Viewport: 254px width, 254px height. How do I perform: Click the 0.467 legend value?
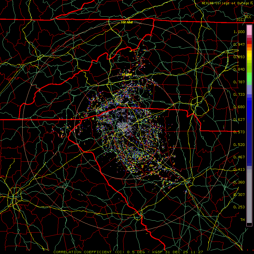click(239, 157)
